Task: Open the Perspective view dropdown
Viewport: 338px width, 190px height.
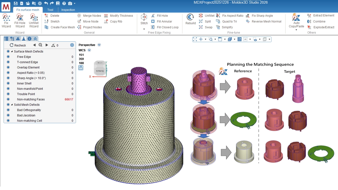Action: pyautogui.click(x=99, y=45)
